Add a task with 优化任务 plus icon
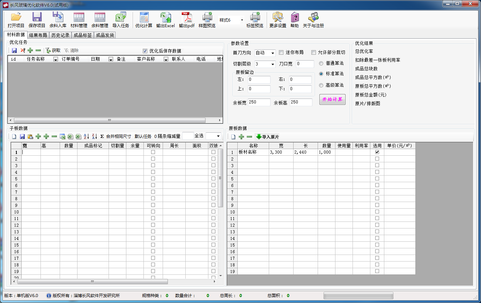 [30, 50]
